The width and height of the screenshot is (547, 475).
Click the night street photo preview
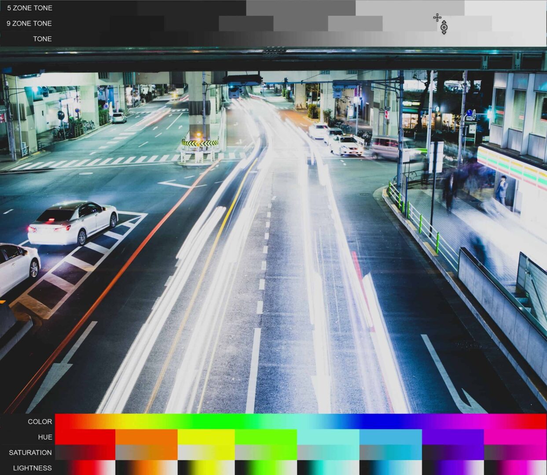273,230
